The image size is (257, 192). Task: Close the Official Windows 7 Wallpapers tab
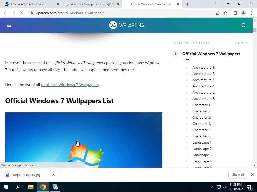178,4
